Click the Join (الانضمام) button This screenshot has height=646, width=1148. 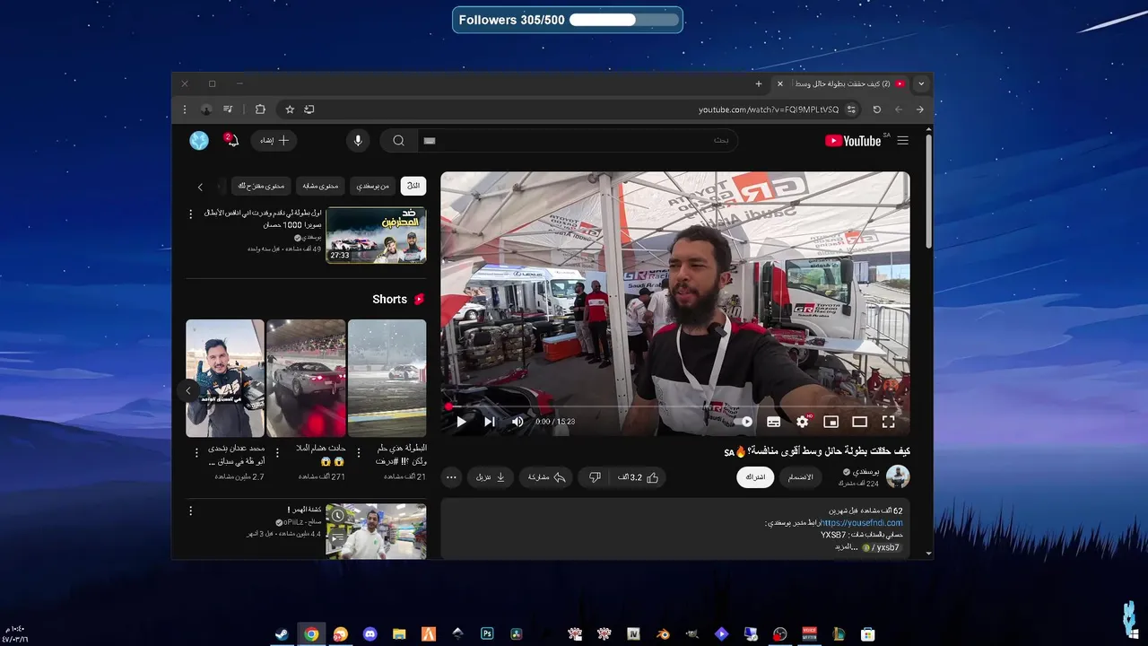[x=800, y=477]
